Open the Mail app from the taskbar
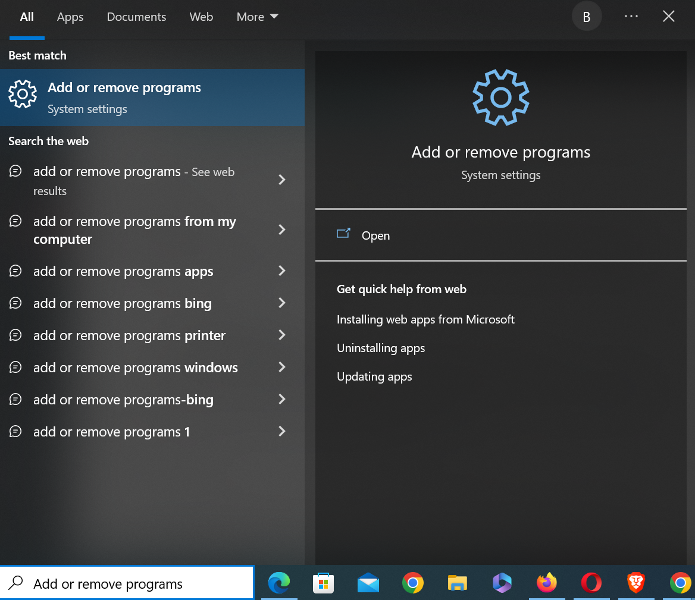The width and height of the screenshot is (695, 600). pos(368,583)
